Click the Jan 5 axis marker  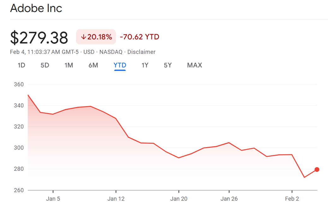(53, 199)
